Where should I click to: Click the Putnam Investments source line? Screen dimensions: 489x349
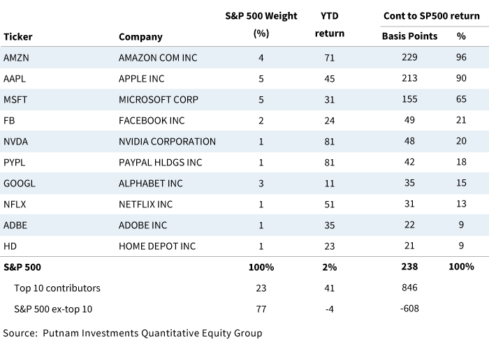tap(133, 333)
